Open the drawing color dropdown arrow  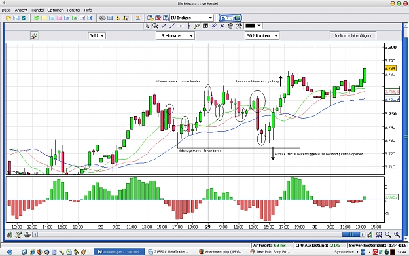259,26
